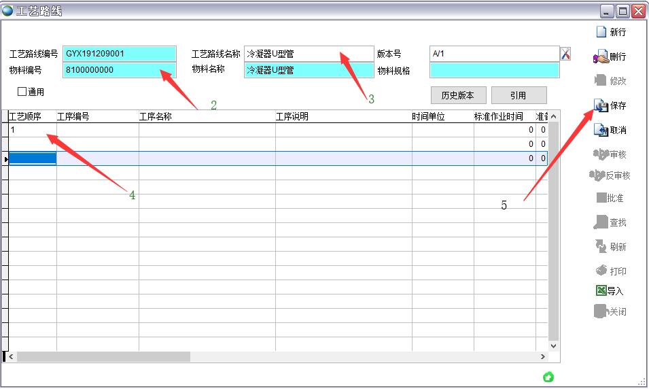This screenshot has height=389, width=649.
Task: Click the 引用 button
Action: (x=519, y=95)
